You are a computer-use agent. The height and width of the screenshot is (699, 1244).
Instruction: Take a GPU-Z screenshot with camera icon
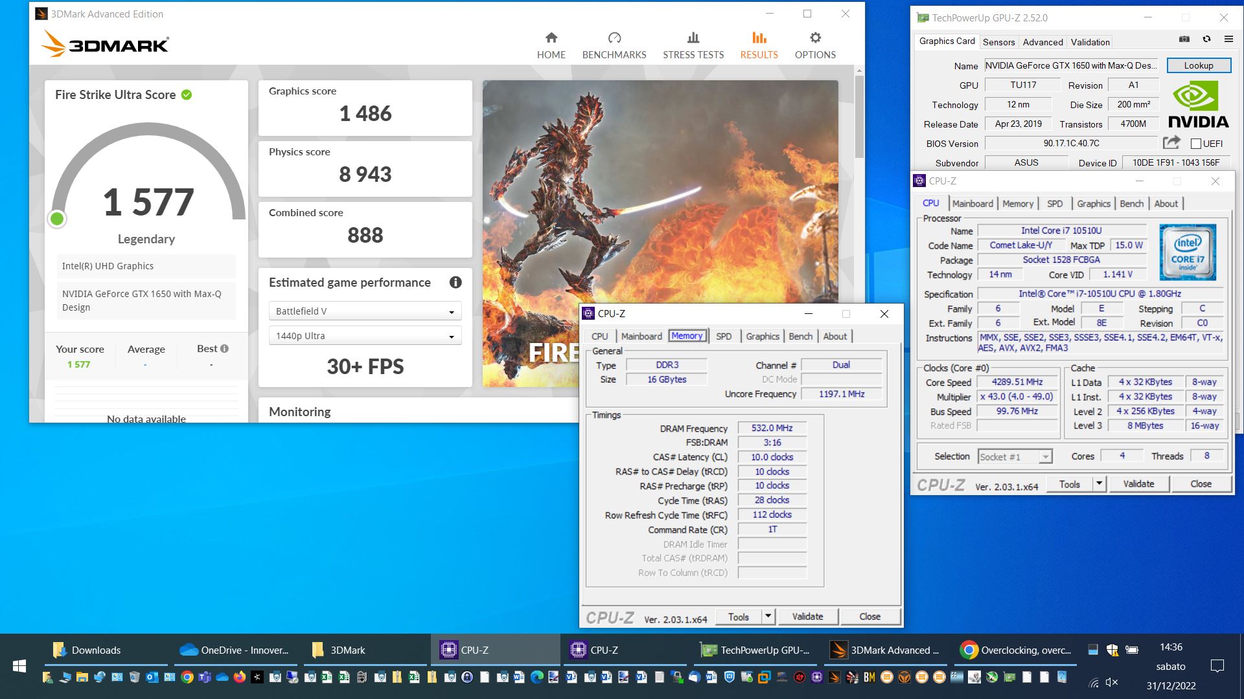[1184, 39]
